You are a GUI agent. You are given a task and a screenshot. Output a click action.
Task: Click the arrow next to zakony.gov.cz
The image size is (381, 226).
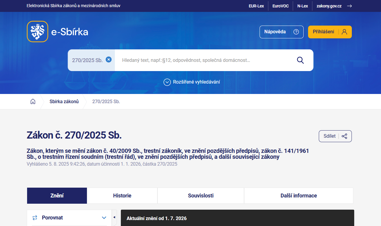349,6
